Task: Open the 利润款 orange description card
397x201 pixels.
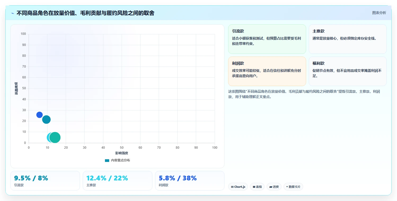Action: click(267, 71)
